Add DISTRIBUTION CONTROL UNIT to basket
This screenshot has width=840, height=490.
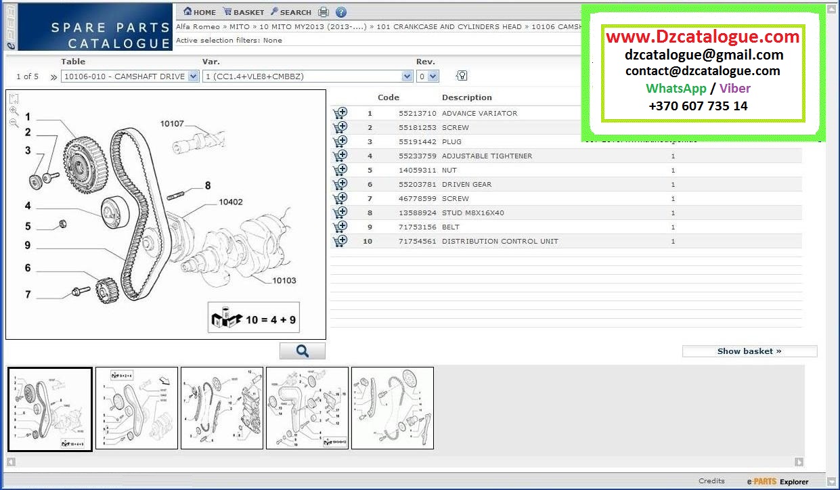coord(340,241)
